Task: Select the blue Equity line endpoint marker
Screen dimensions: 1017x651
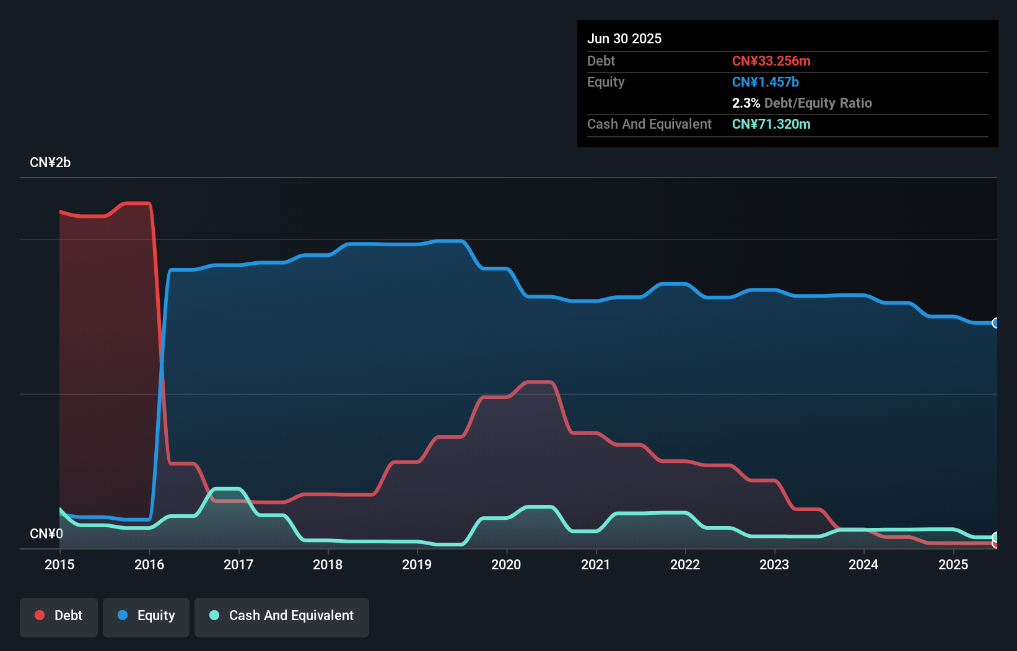Action: click(x=996, y=323)
